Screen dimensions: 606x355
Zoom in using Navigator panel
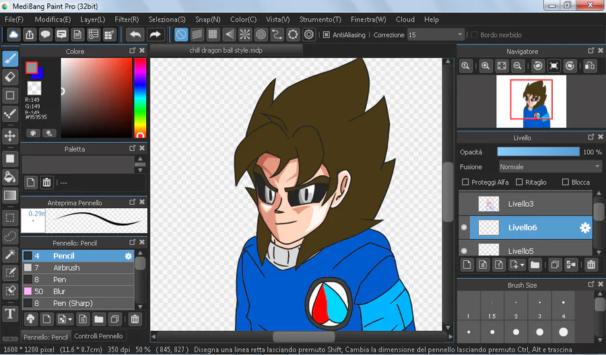485,66
